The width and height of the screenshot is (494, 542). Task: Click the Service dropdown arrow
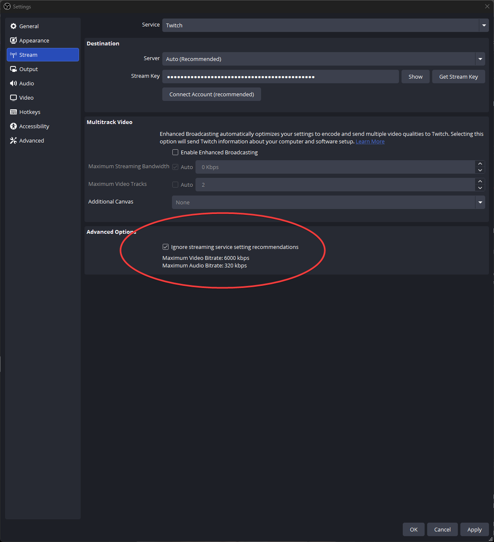tap(484, 25)
